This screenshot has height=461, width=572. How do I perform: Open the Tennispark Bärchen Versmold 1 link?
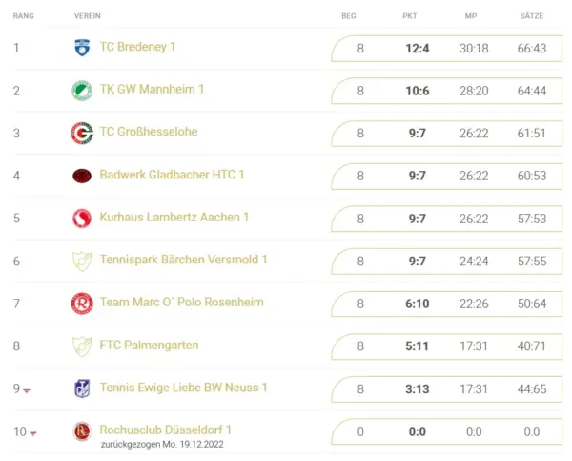pyautogui.click(x=183, y=260)
